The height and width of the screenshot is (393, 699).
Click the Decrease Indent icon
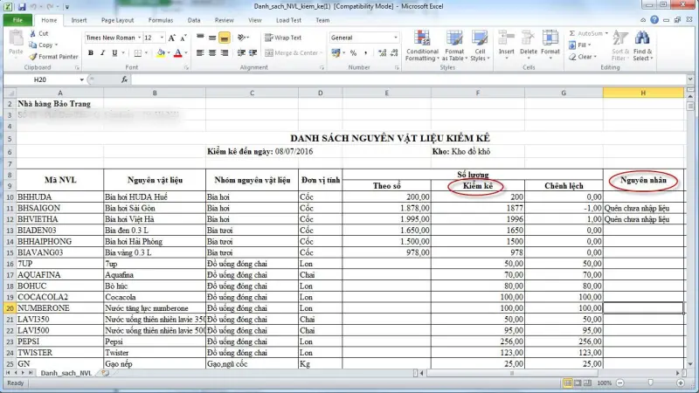(241, 53)
